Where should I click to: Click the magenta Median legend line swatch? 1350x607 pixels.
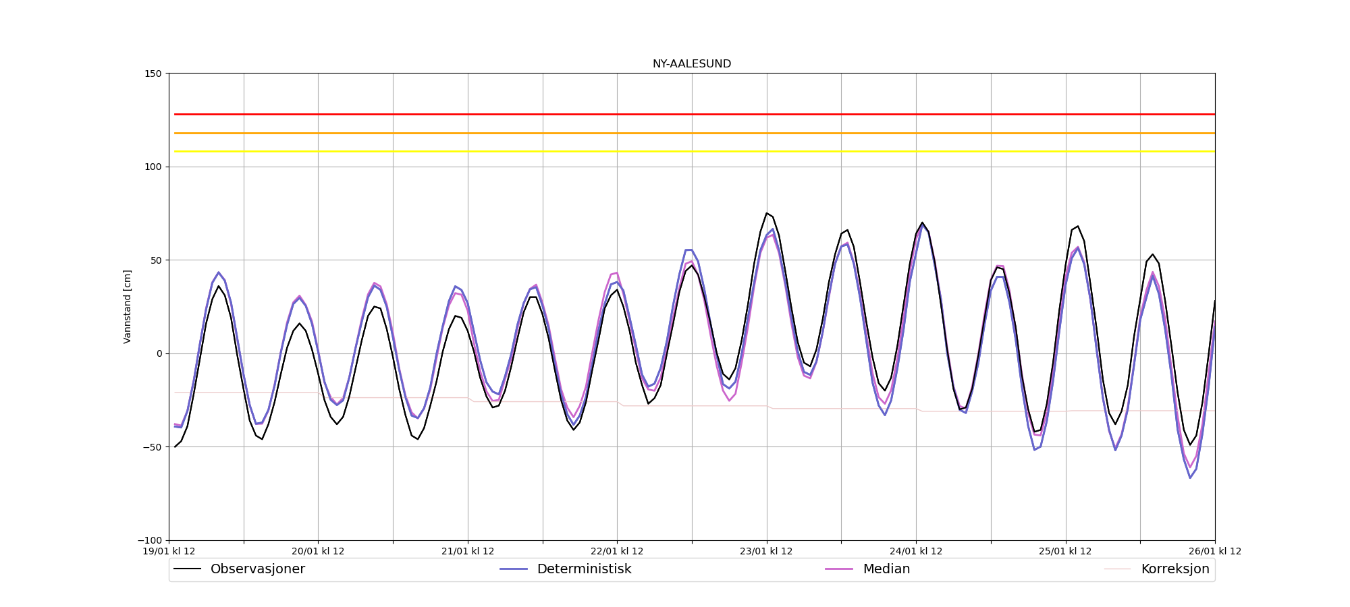(839, 569)
